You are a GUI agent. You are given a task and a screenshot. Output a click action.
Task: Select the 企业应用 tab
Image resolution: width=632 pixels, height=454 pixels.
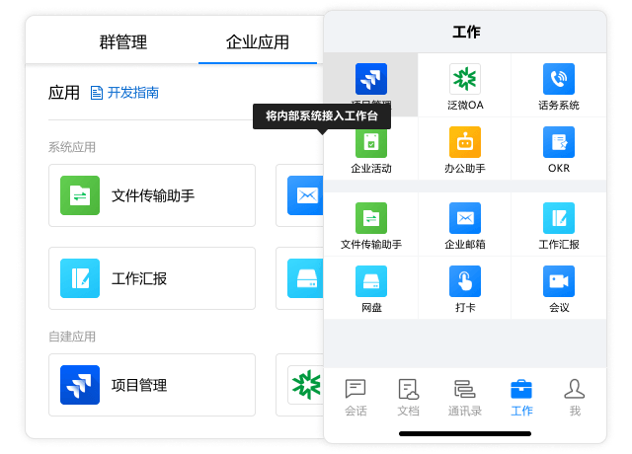(258, 41)
